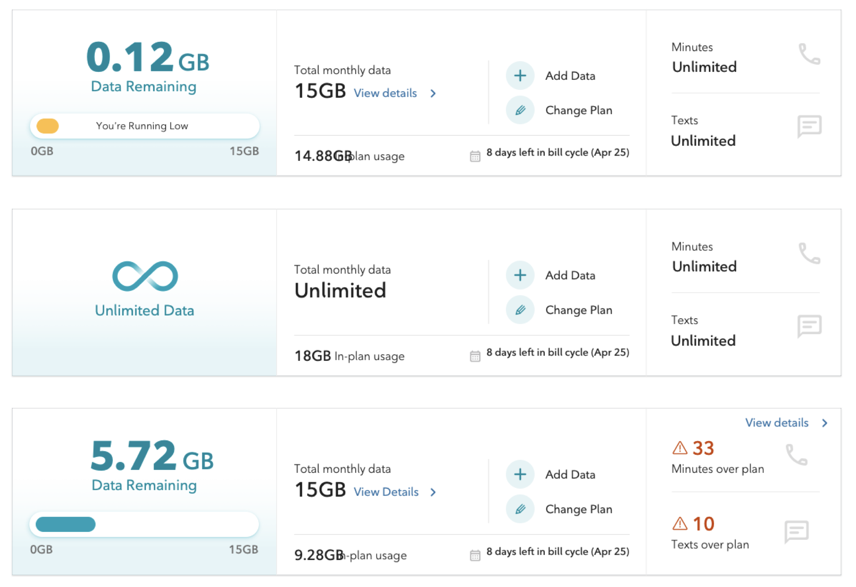Click the calendar icon in the 5.72GB card
The width and height of the screenshot is (856, 587).
[475, 555]
